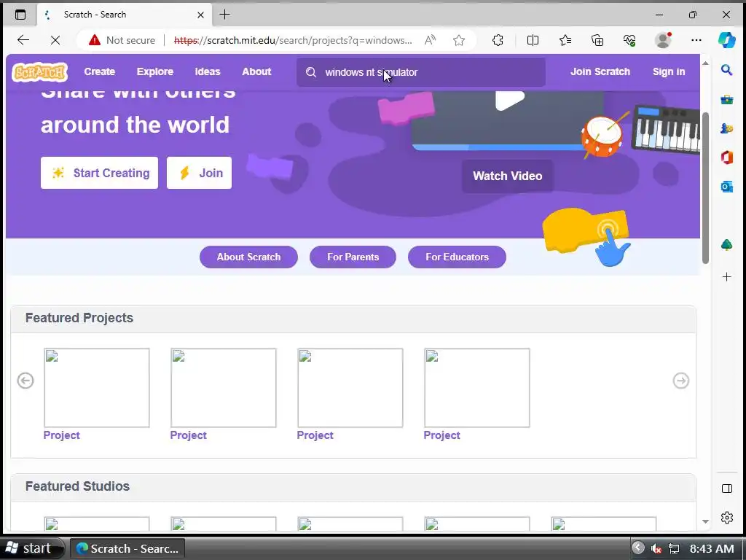The image size is (746, 560).
Task: Open Settings and more ellipsis menu
Action: (x=696, y=41)
